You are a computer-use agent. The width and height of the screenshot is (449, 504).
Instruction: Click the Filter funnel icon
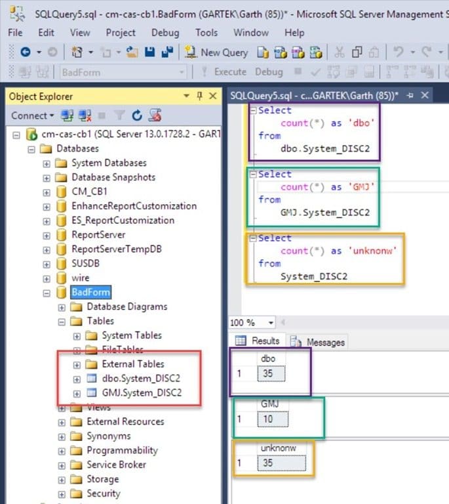pos(119,115)
